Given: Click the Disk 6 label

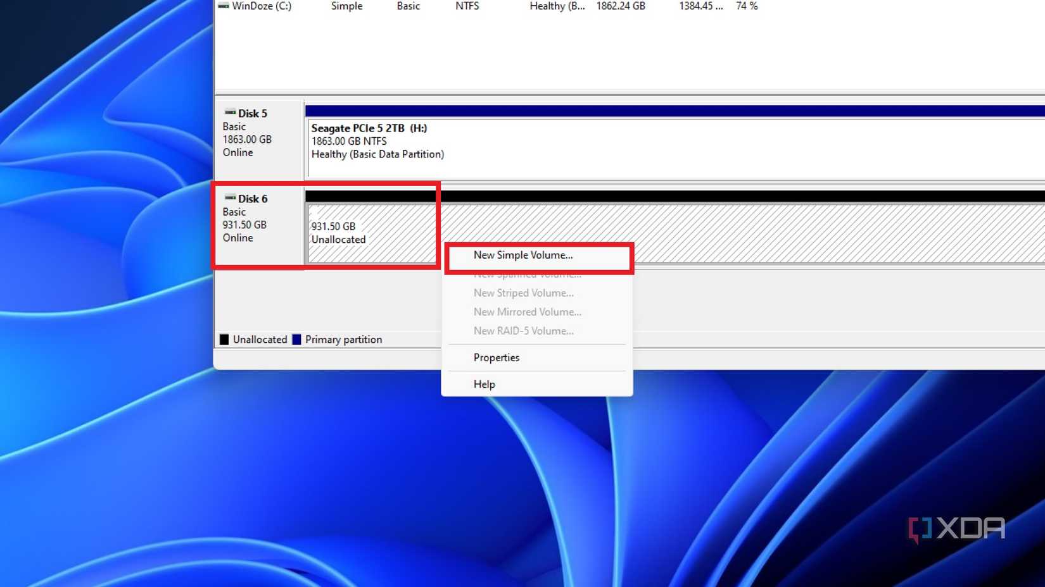Looking at the screenshot, I should point(253,199).
